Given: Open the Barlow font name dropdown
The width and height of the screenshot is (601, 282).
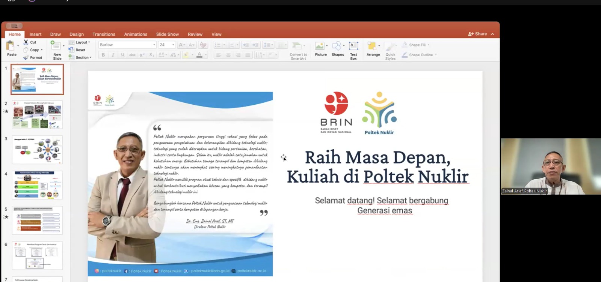Looking at the screenshot, I should 154,45.
